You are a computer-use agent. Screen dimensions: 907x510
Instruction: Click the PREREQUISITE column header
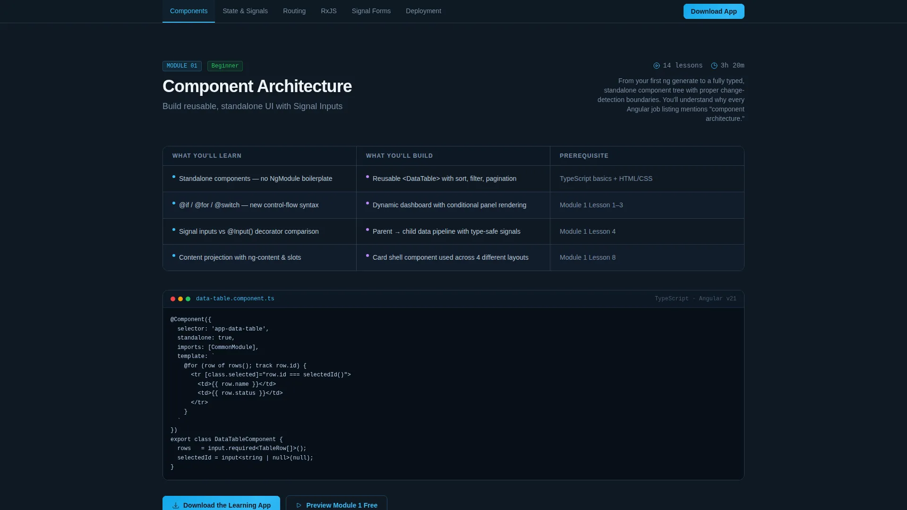(584, 156)
